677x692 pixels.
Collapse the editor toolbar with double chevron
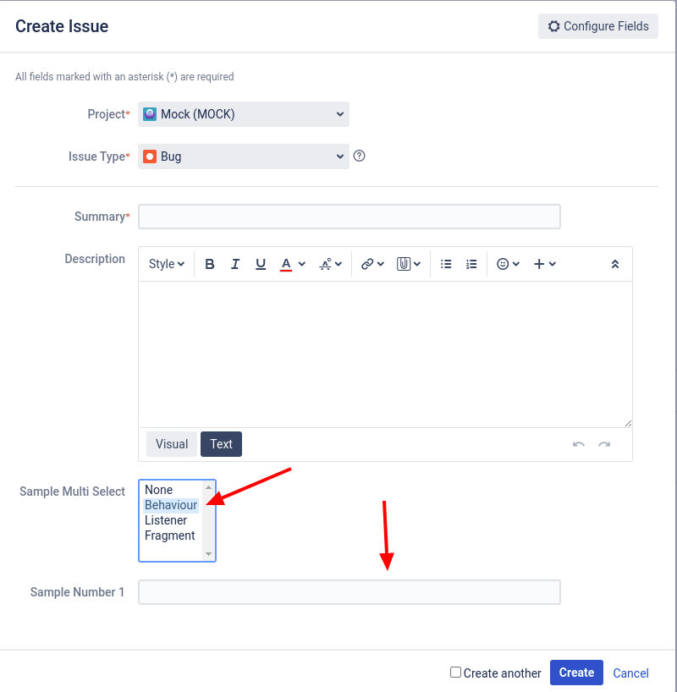tap(614, 264)
